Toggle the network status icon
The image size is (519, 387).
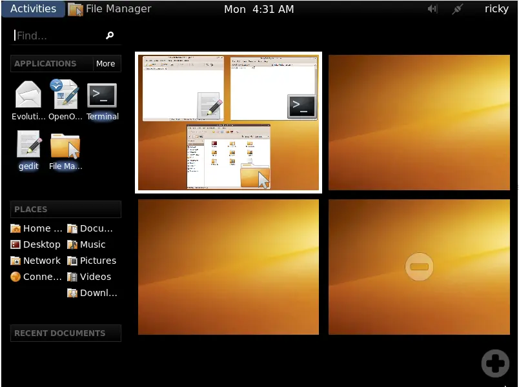[x=457, y=8]
